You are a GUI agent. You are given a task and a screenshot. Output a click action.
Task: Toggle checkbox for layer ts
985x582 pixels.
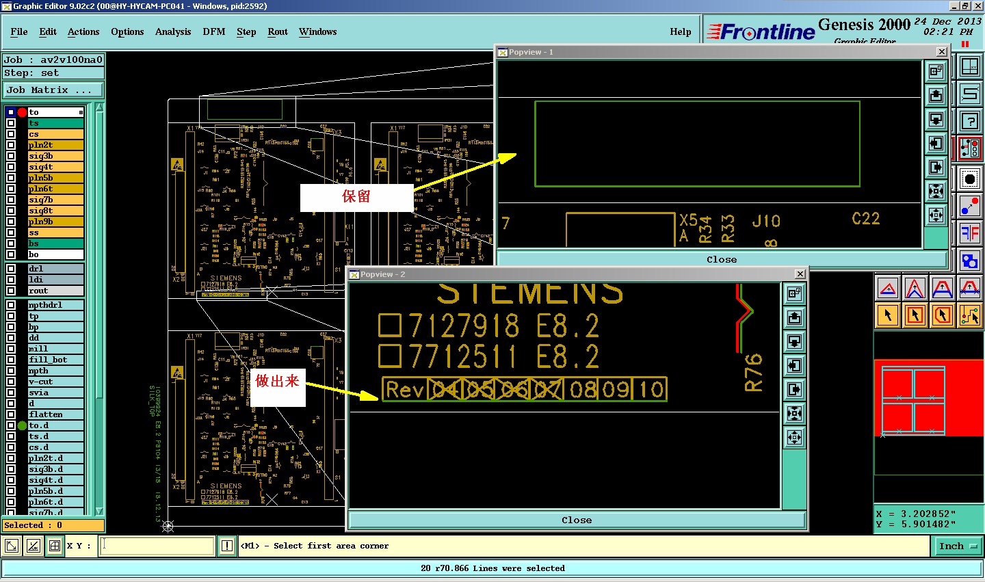pos(11,123)
